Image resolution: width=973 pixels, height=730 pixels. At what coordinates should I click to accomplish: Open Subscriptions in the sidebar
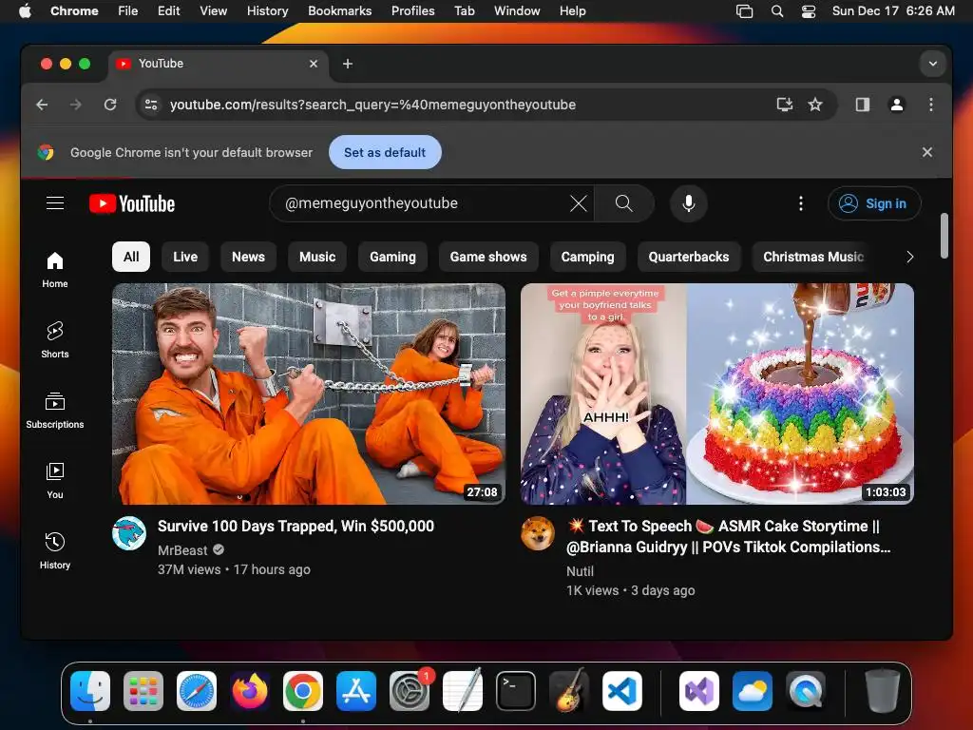(x=55, y=411)
